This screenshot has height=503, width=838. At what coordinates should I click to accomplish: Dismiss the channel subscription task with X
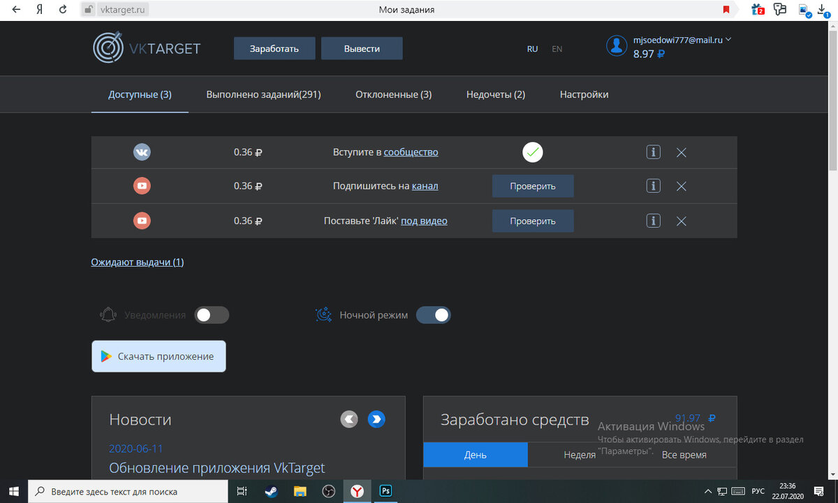pyautogui.click(x=682, y=187)
